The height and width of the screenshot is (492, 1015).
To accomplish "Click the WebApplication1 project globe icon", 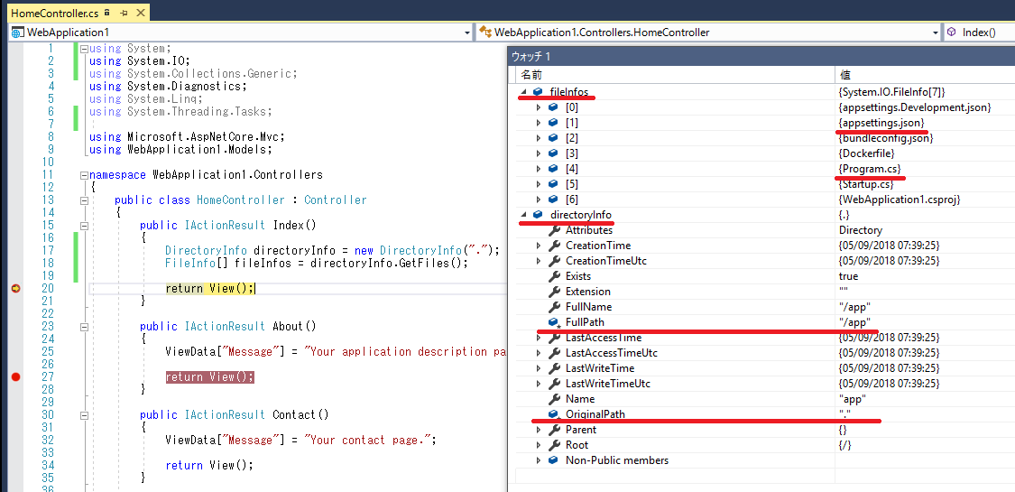I will [17, 32].
